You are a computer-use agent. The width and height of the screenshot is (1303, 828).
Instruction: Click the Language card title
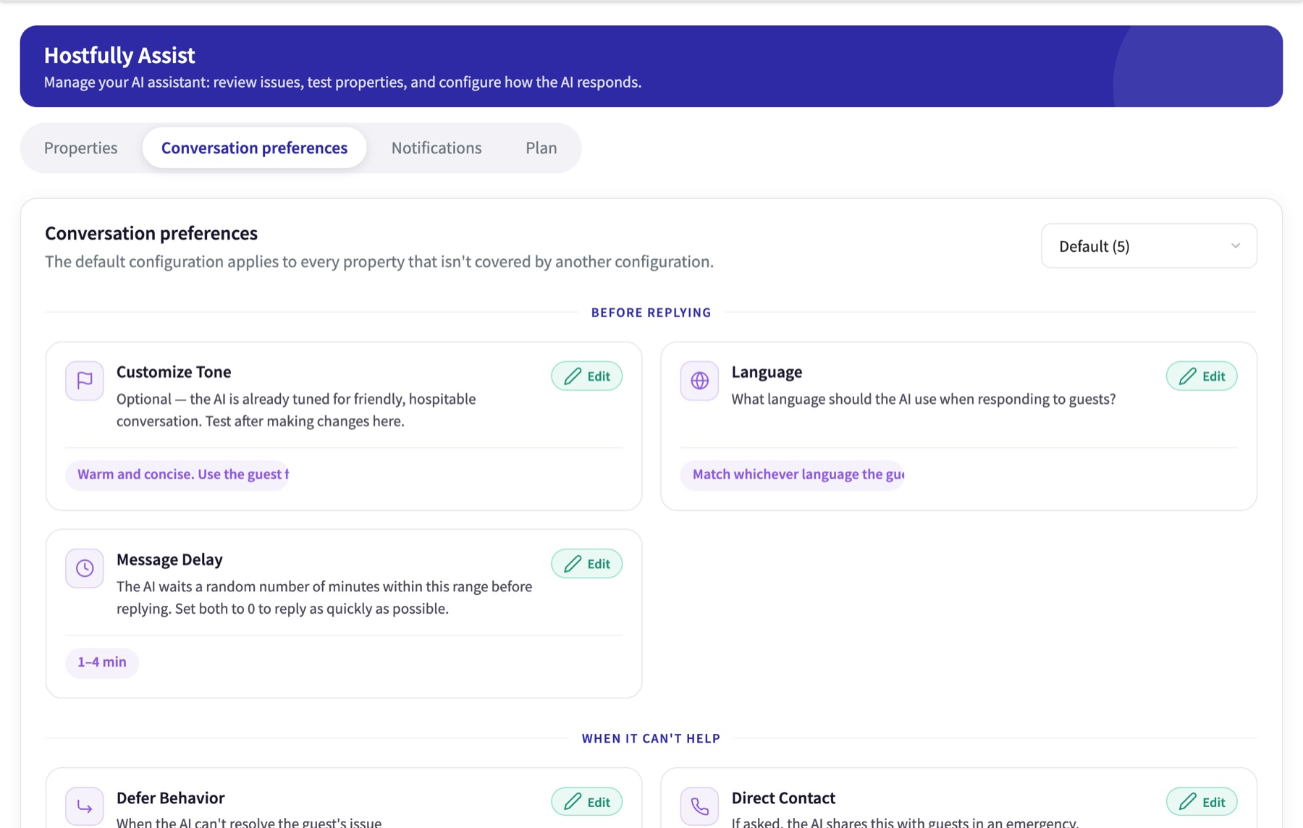tap(767, 372)
